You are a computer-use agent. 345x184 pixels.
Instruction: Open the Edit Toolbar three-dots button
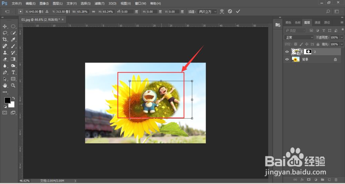point(4,92)
